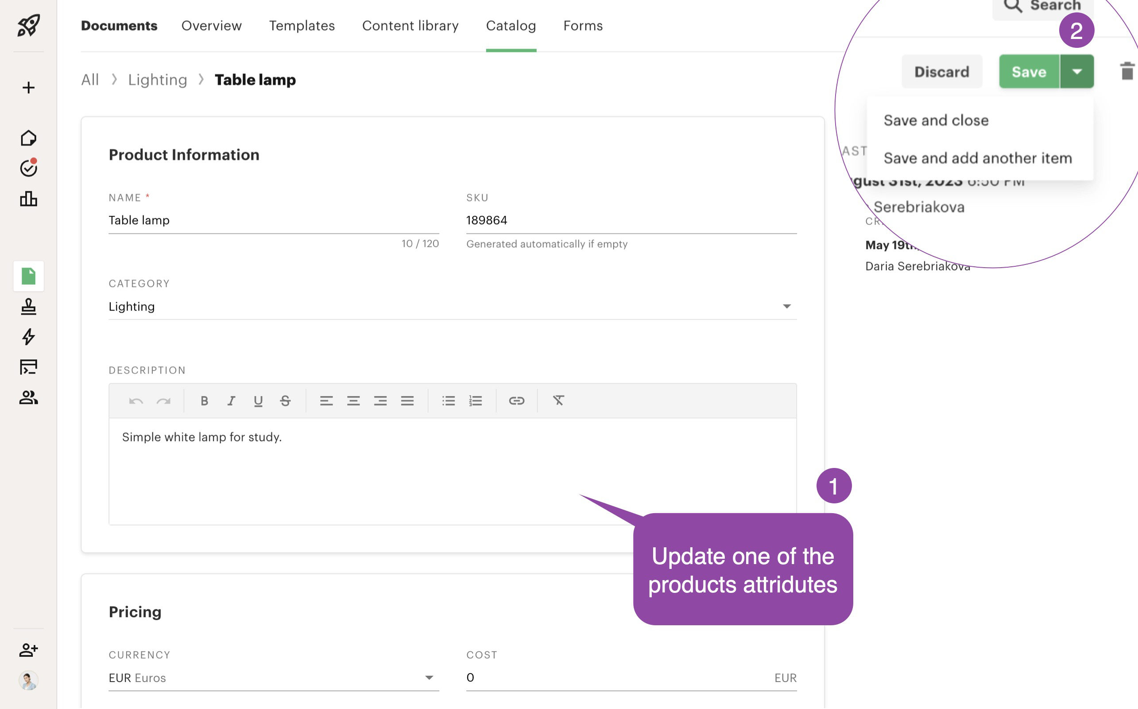Center align description text
Image resolution: width=1138 pixels, height=709 pixels.
pos(353,401)
